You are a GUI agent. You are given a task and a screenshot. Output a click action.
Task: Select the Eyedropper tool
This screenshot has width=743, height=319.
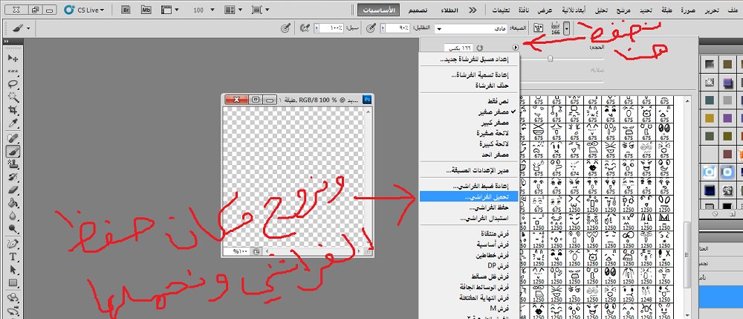(x=13, y=123)
